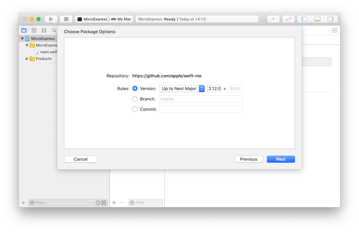
Task: Expand the Products folder
Action: pos(27,59)
